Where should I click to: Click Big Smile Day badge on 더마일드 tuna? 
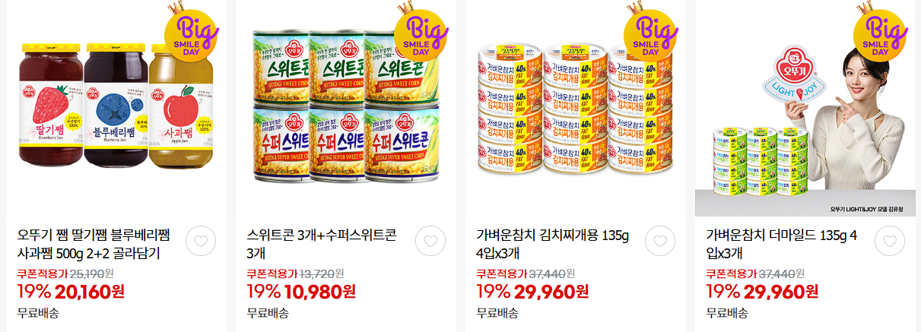(x=881, y=33)
